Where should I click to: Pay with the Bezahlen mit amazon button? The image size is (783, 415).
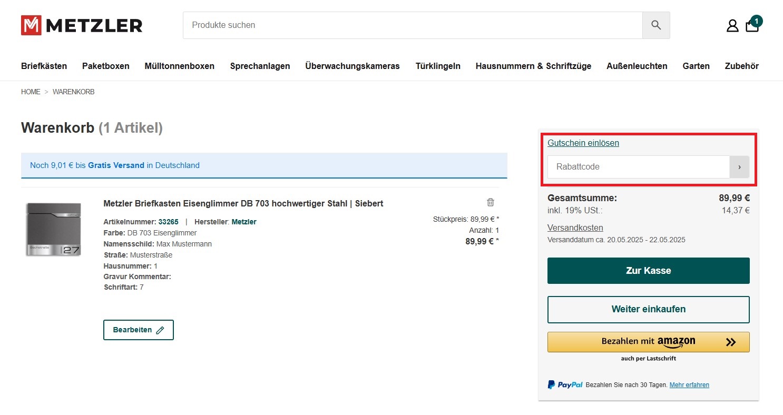click(649, 342)
